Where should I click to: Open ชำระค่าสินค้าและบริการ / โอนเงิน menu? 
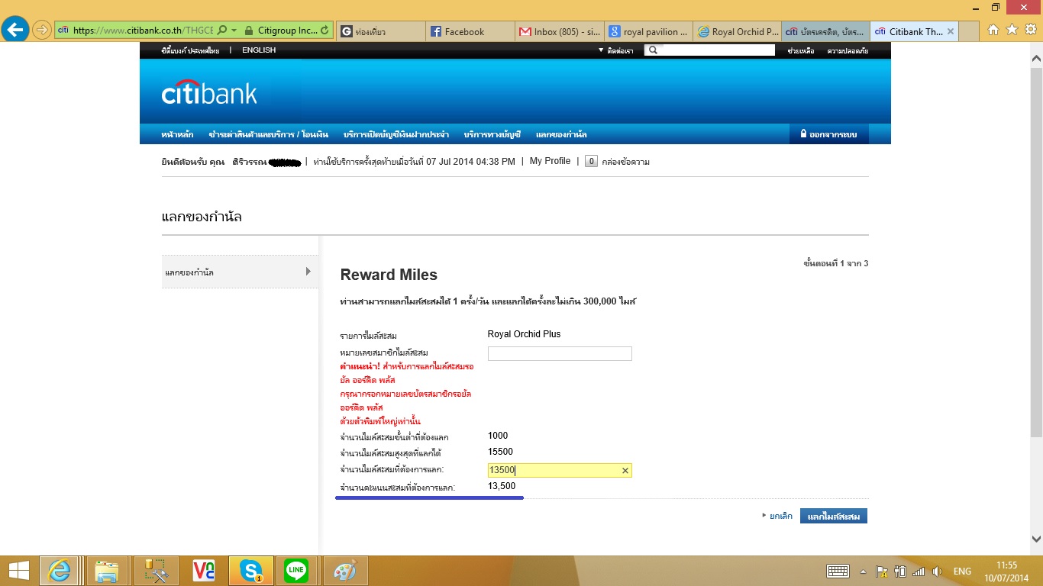tap(268, 134)
